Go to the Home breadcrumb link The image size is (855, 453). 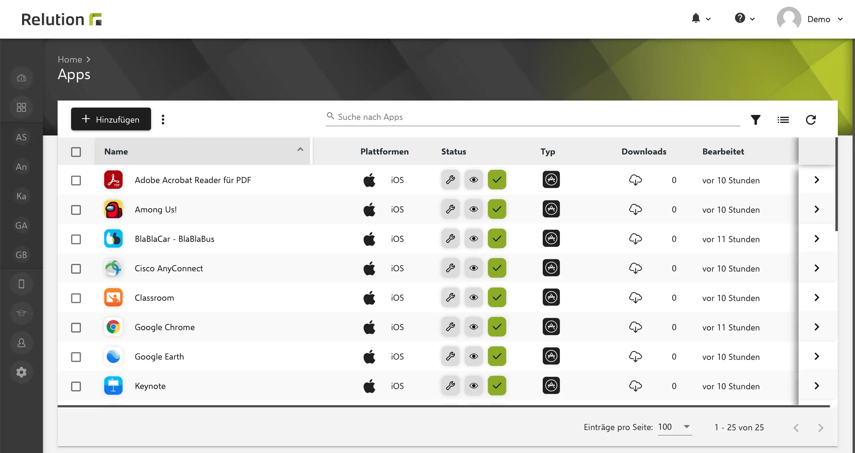pos(70,59)
